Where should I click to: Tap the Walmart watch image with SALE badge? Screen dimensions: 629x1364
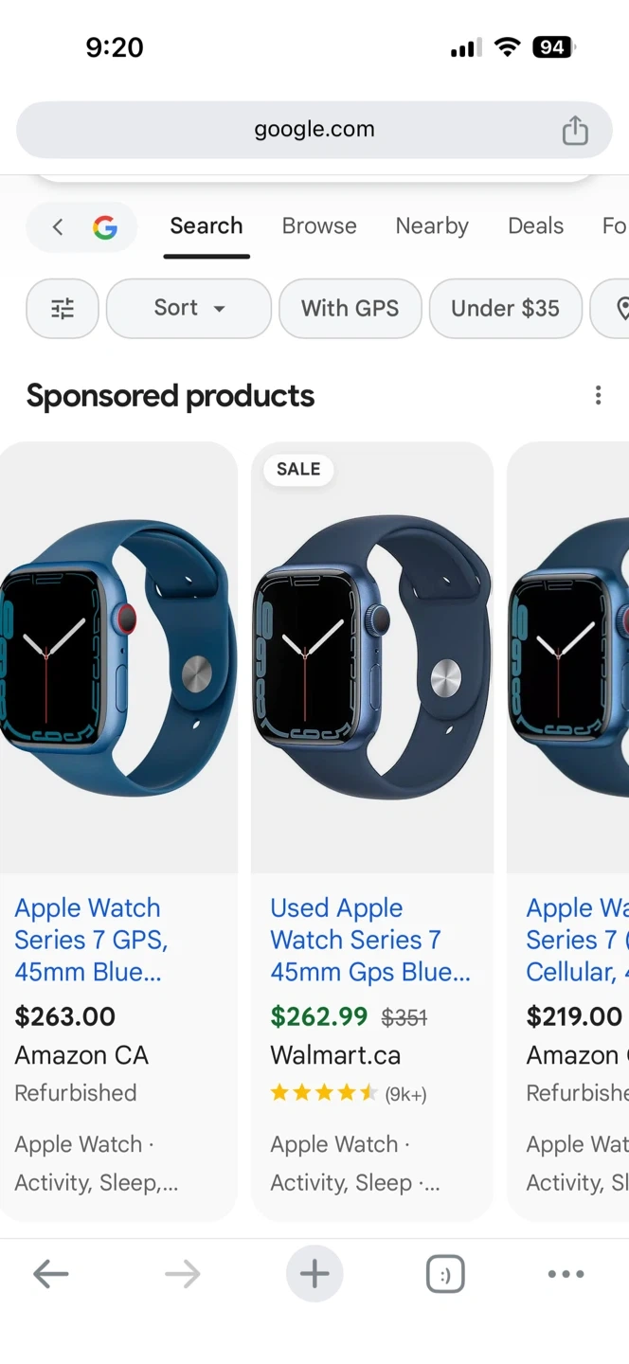click(x=372, y=657)
